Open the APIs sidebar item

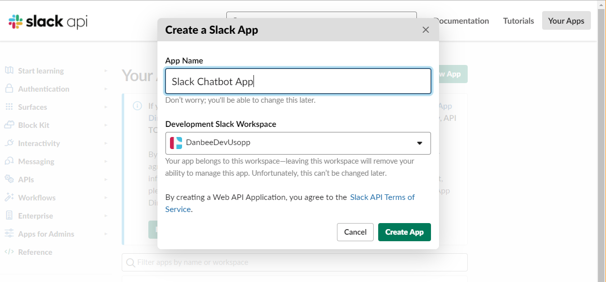pos(26,180)
